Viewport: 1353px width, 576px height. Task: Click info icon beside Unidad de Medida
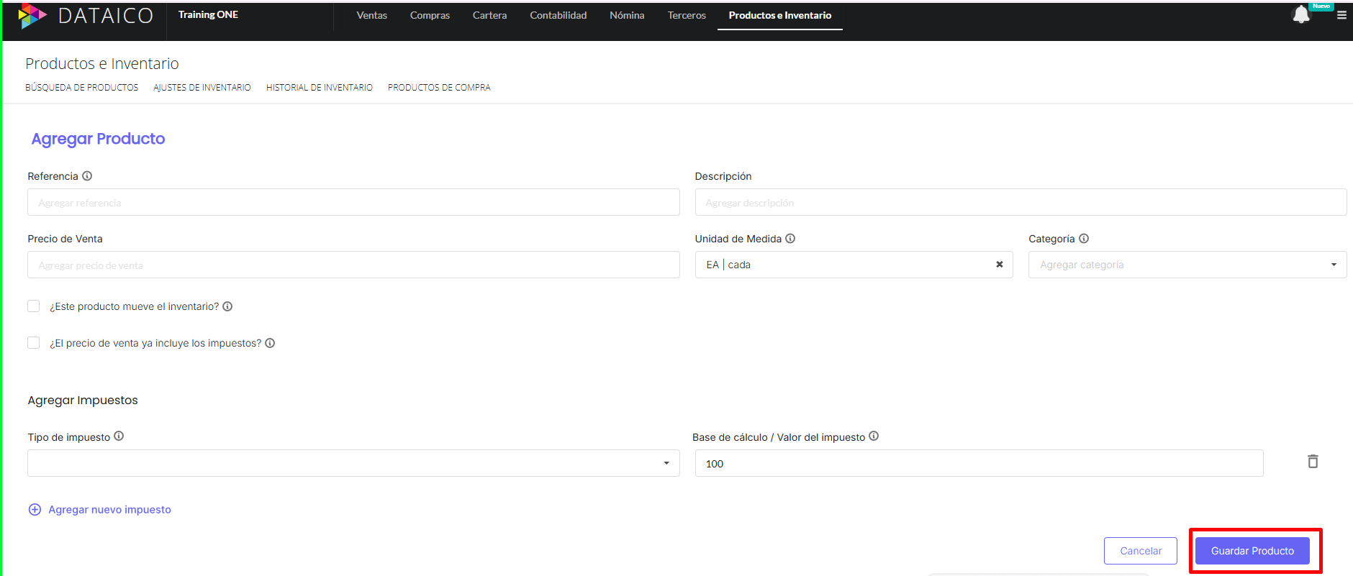(x=790, y=239)
